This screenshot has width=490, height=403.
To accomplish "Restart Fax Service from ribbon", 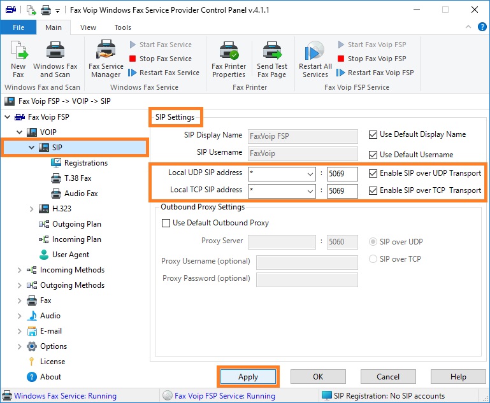I will [x=163, y=73].
